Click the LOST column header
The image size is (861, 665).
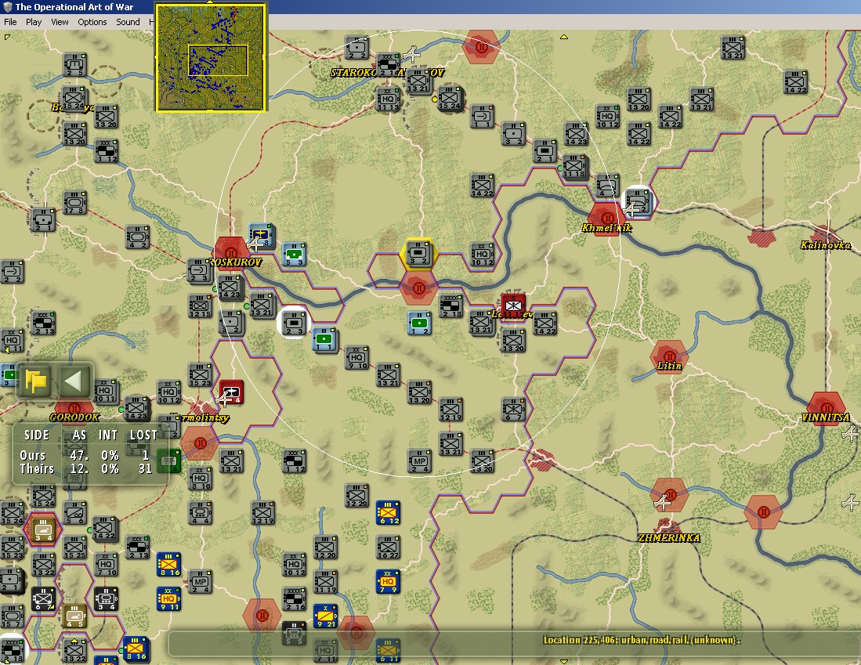click(x=143, y=435)
